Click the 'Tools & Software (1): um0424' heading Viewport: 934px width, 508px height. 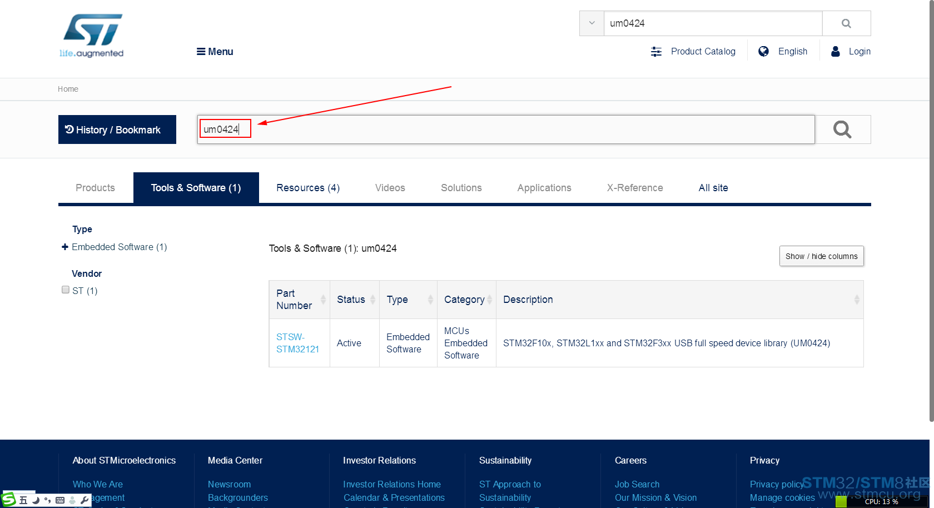[x=333, y=248]
